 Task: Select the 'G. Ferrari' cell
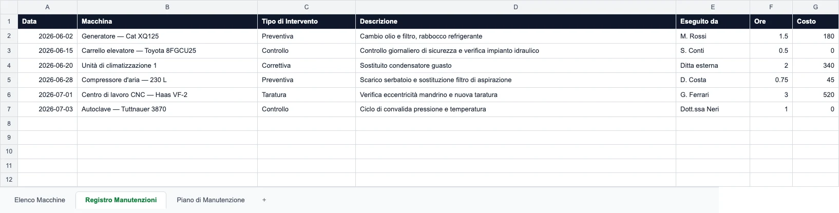tap(713, 95)
